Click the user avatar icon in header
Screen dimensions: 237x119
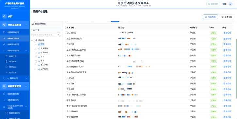pyautogui.click(x=230, y=4)
